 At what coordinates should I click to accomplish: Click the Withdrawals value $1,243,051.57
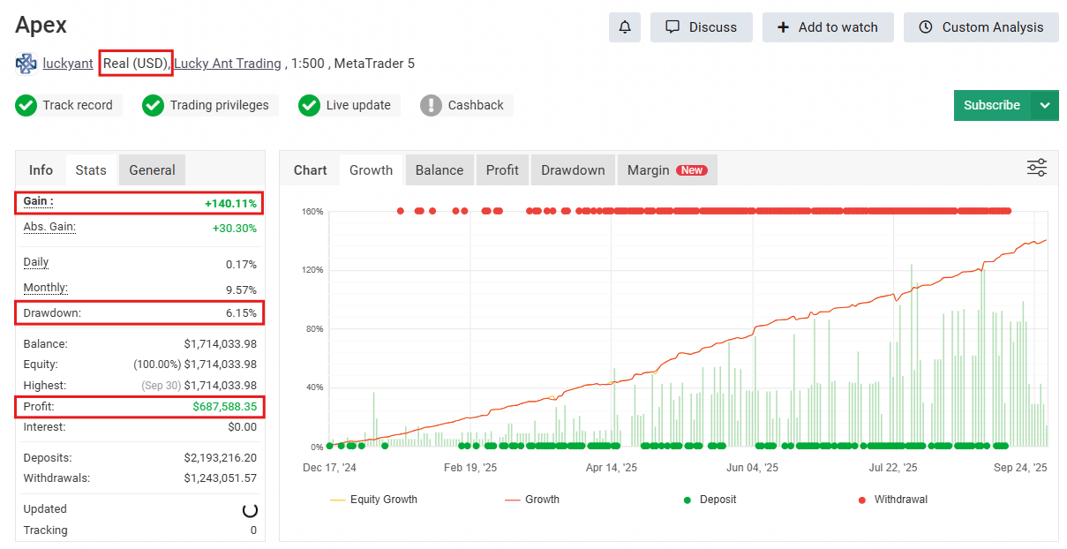pyautogui.click(x=221, y=478)
